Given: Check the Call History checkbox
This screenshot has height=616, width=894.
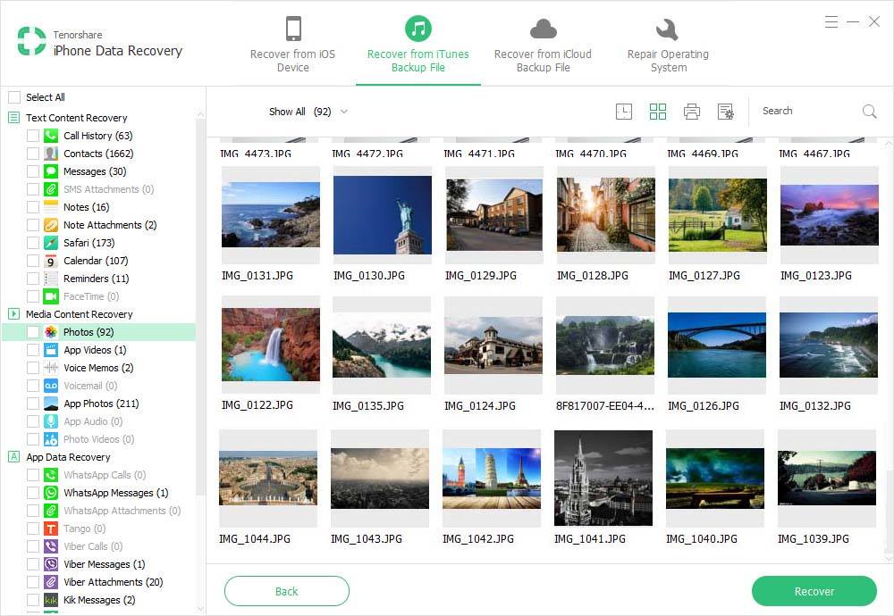Looking at the screenshot, I should pos(33,136).
